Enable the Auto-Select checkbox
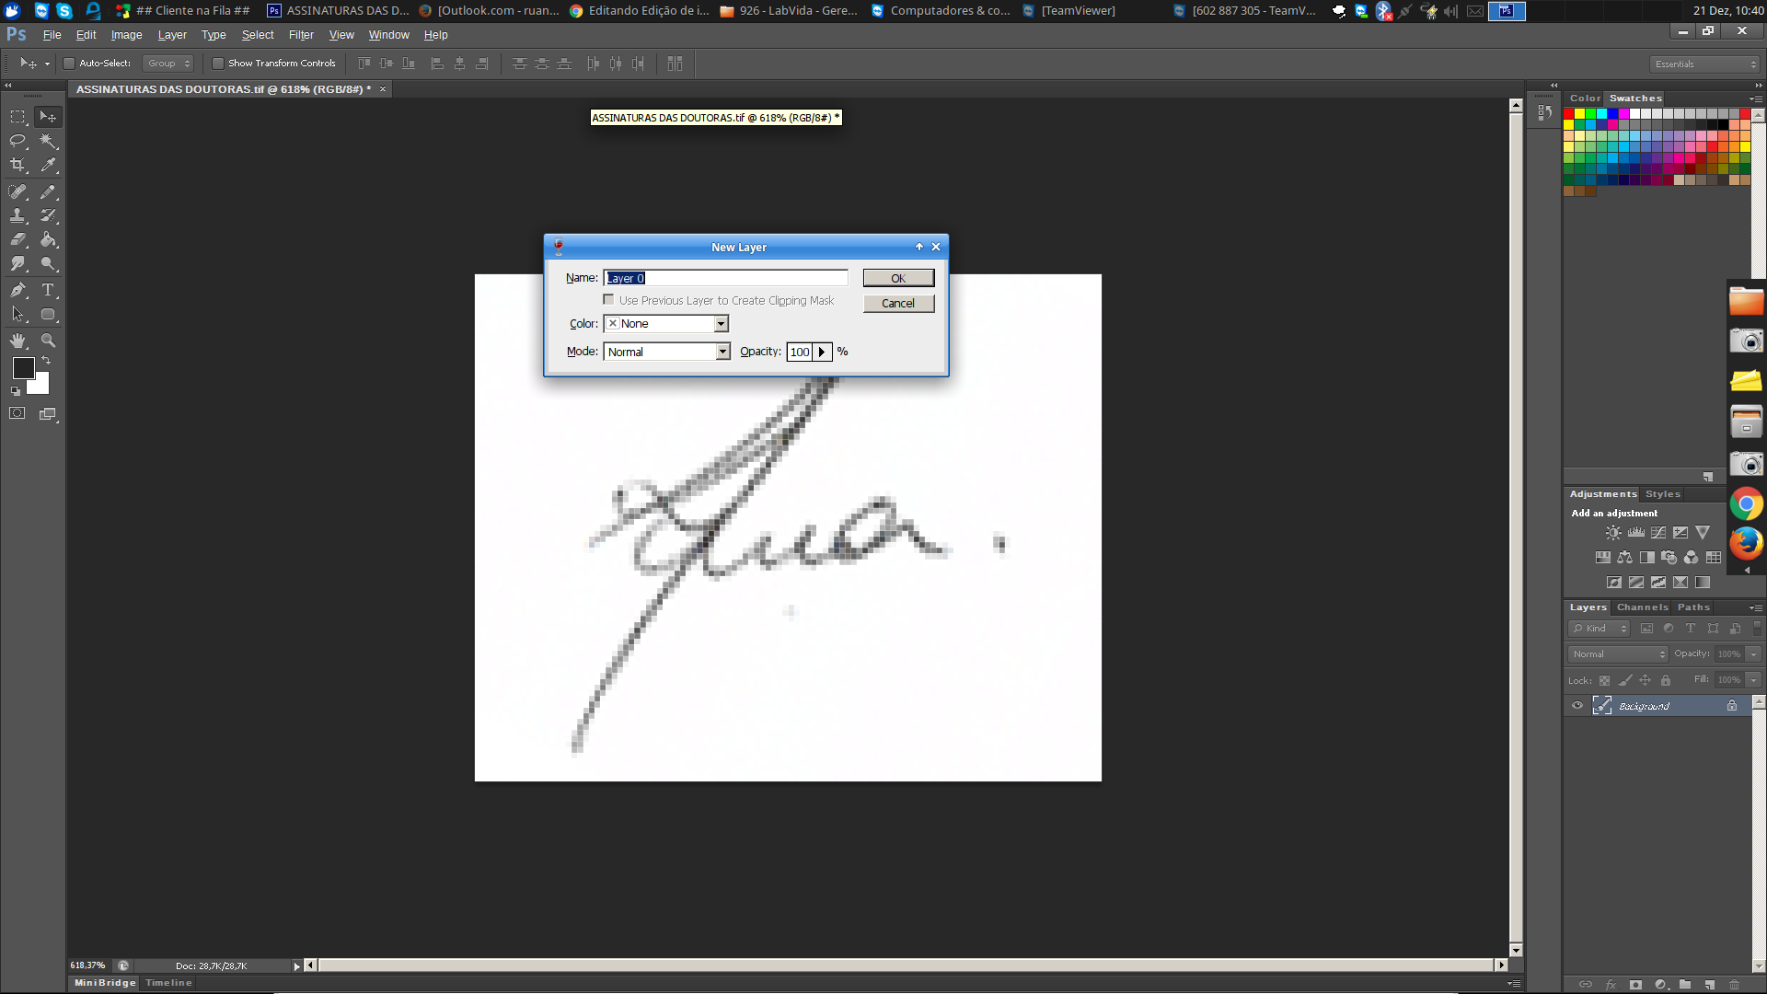Screen dimensions: 1767x994 (x=69, y=64)
